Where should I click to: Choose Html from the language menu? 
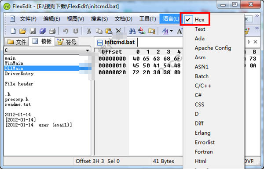(x=200, y=161)
